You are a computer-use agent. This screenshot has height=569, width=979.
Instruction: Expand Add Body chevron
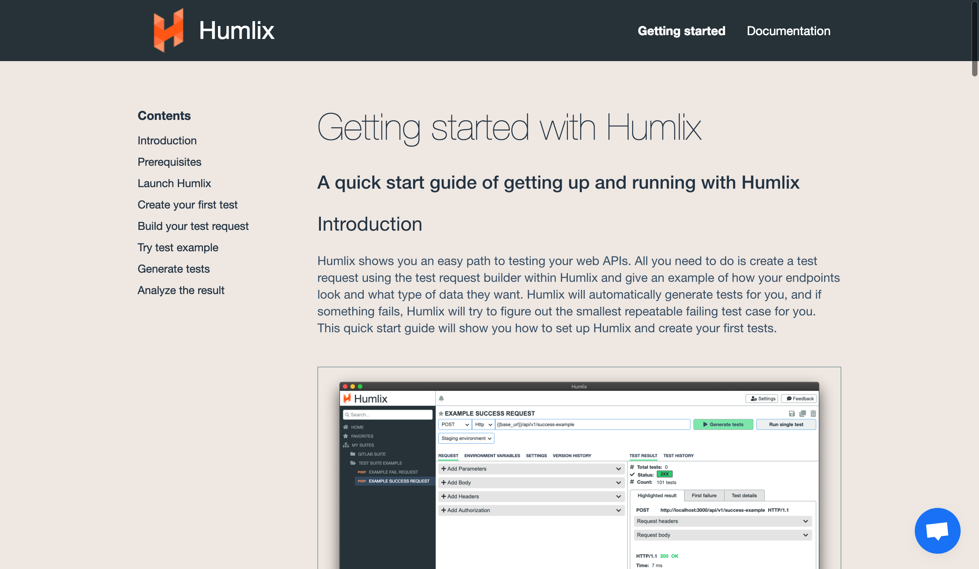pyautogui.click(x=618, y=483)
